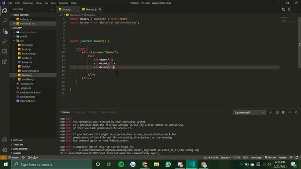Screen dimensions: 301x169
Task: Expand the NPM Scripts section
Action: 20,149
